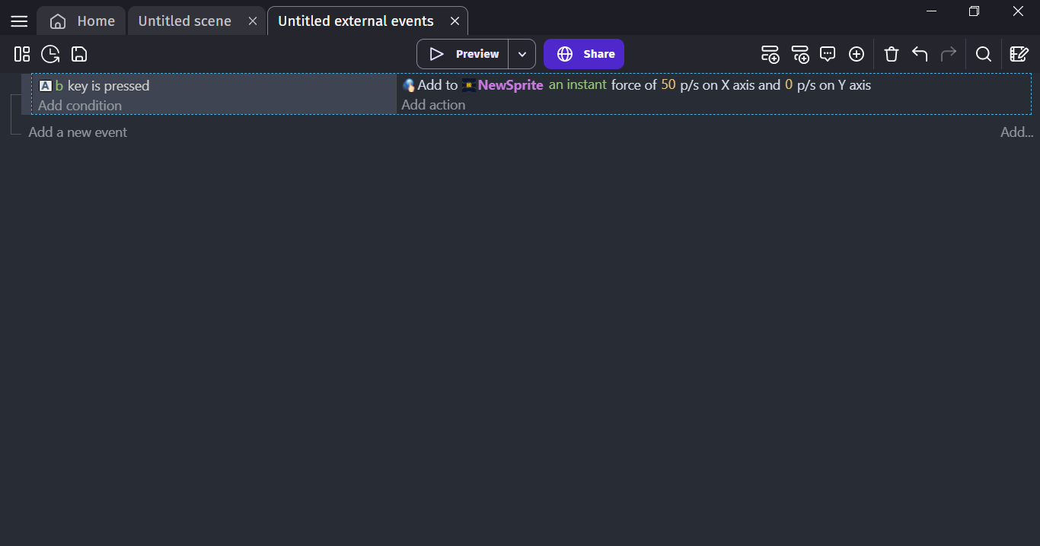The image size is (1040, 546).
Task: Undo the last change
Action: (x=920, y=54)
